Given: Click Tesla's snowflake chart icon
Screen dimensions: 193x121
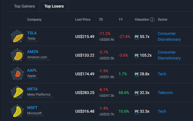Looking at the screenshot, I should (x=17, y=37).
